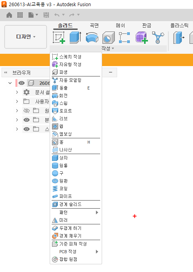Open the File menu document icon

(x=31, y=15)
